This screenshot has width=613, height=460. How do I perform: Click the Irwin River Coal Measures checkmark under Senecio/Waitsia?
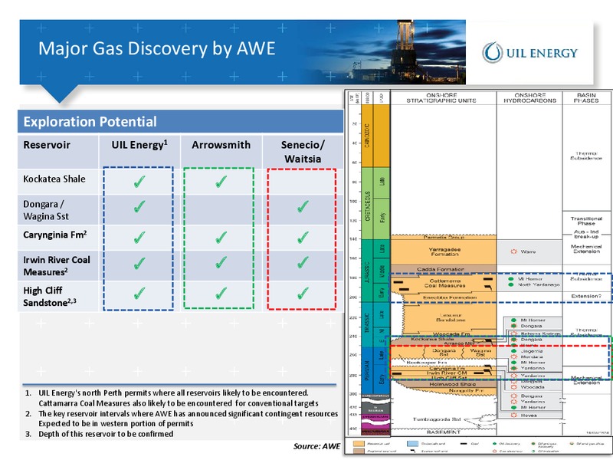(x=303, y=262)
